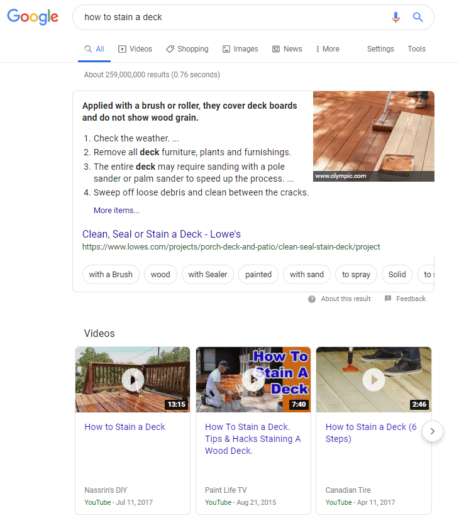
Task: Select the All tab
Action: [94, 49]
